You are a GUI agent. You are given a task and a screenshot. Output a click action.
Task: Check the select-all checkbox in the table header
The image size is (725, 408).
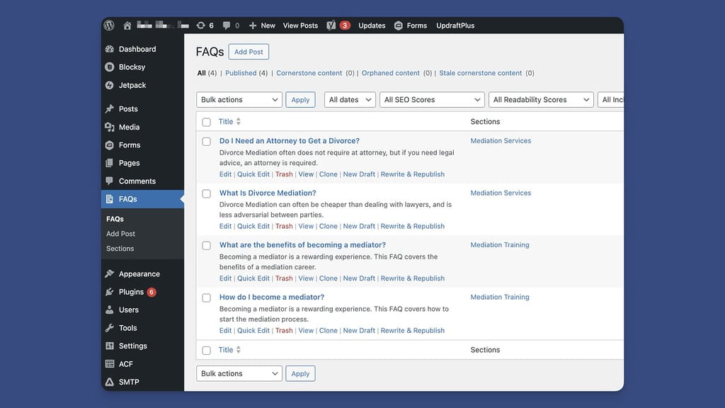(x=206, y=121)
